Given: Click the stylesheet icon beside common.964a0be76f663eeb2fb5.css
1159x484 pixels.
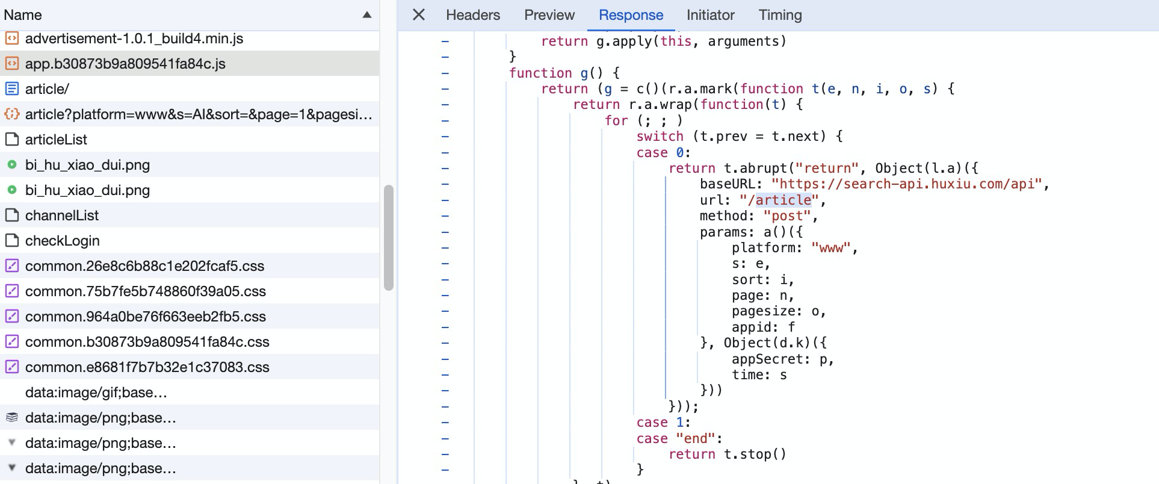Looking at the screenshot, I should (12, 317).
